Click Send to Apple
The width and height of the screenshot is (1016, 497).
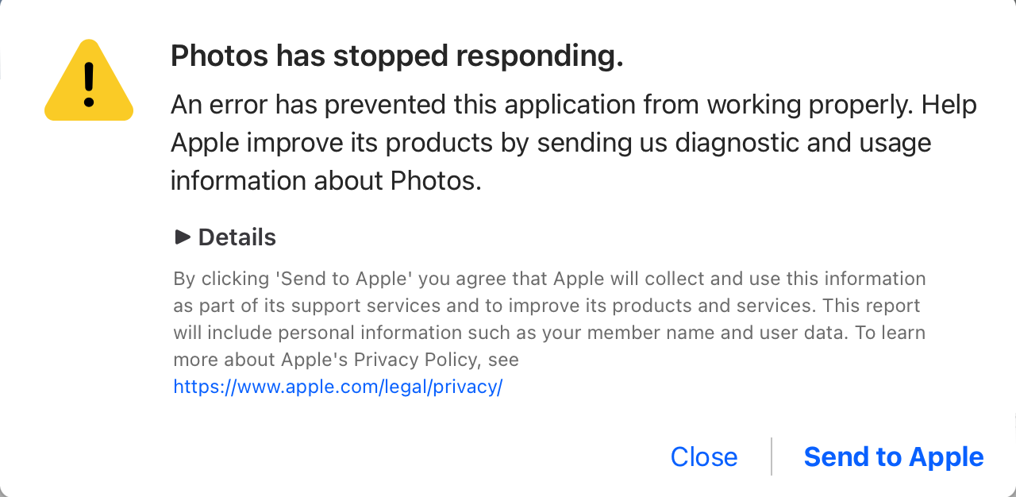893,457
